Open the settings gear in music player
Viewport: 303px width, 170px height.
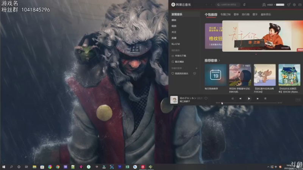click(294, 5)
